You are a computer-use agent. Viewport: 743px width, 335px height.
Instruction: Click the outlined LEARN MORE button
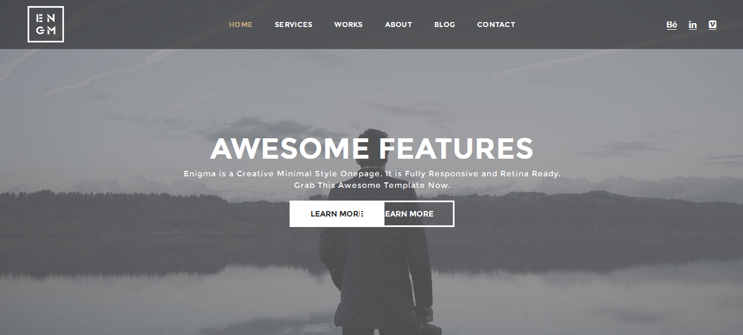(x=419, y=214)
